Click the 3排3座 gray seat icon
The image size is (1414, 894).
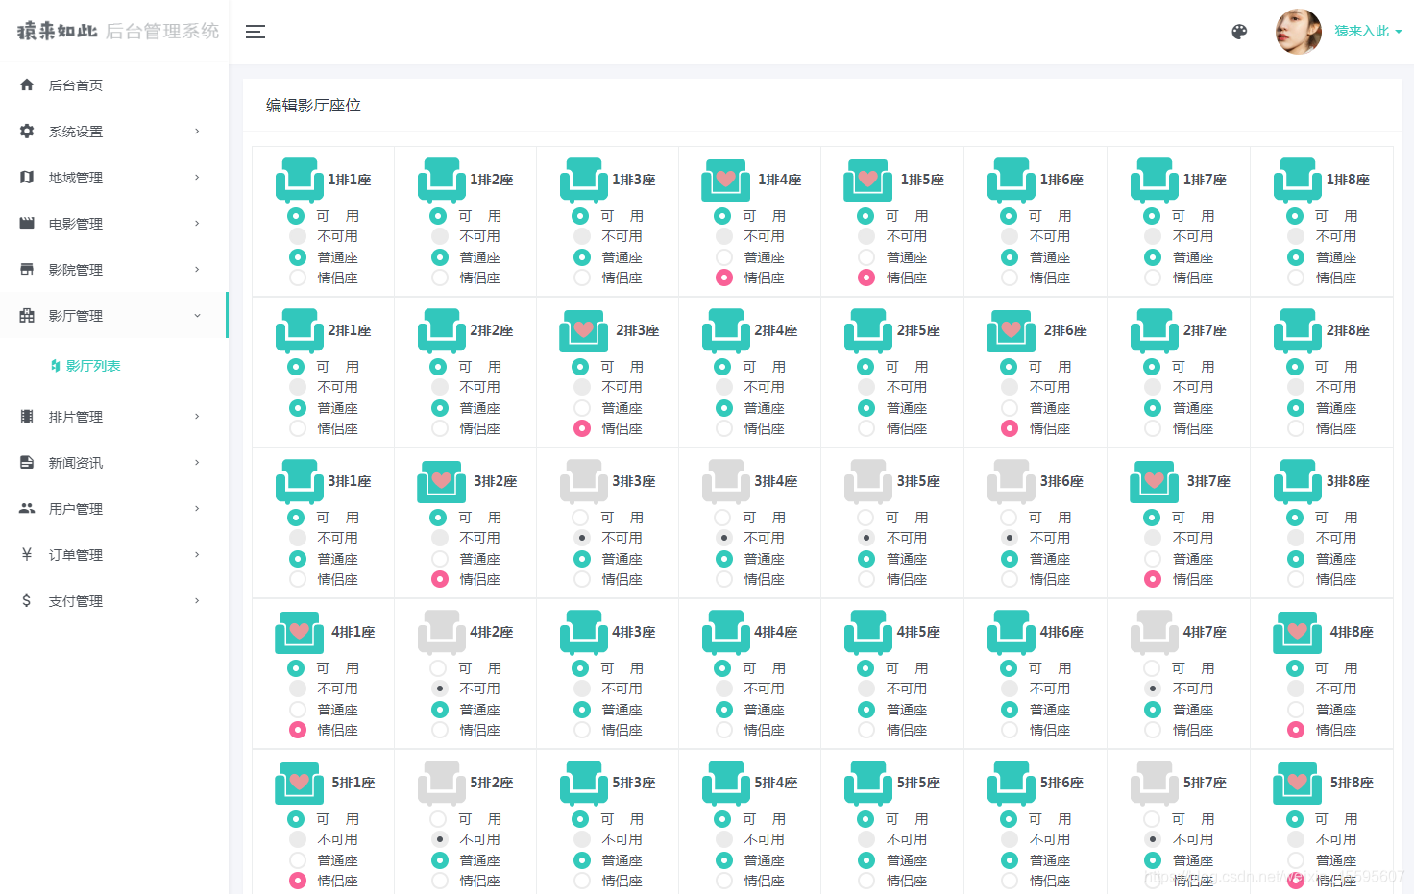pyautogui.click(x=584, y=481)
